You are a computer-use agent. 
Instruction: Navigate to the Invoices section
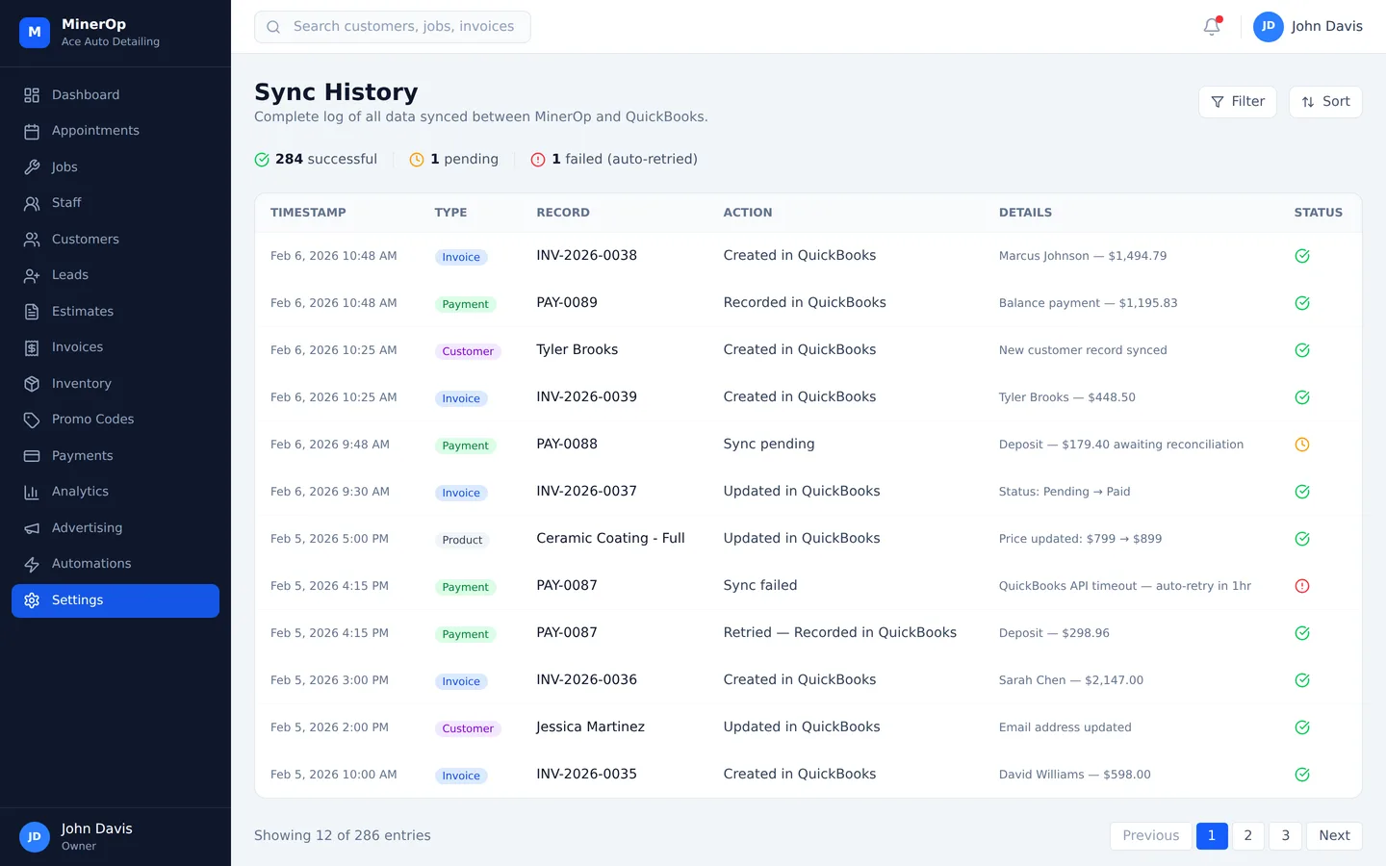click(x=77, y=347)
